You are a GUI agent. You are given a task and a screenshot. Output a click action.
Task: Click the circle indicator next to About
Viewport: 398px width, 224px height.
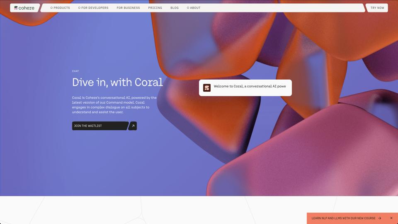point(188,8)
